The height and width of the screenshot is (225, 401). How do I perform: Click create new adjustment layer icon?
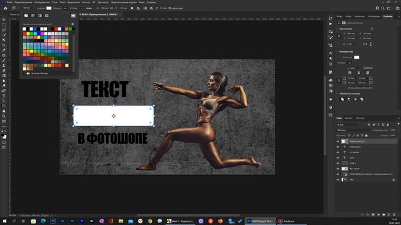click(x=378, y=214)
